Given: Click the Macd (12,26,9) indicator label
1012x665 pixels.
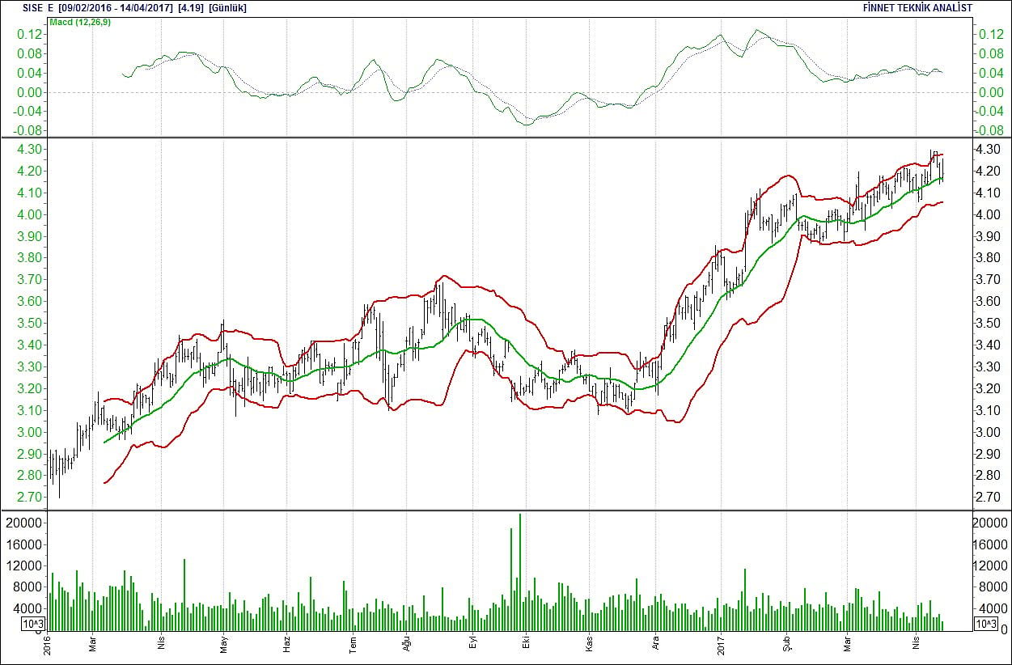Looking at the screenshot, I should pos(80,22).
